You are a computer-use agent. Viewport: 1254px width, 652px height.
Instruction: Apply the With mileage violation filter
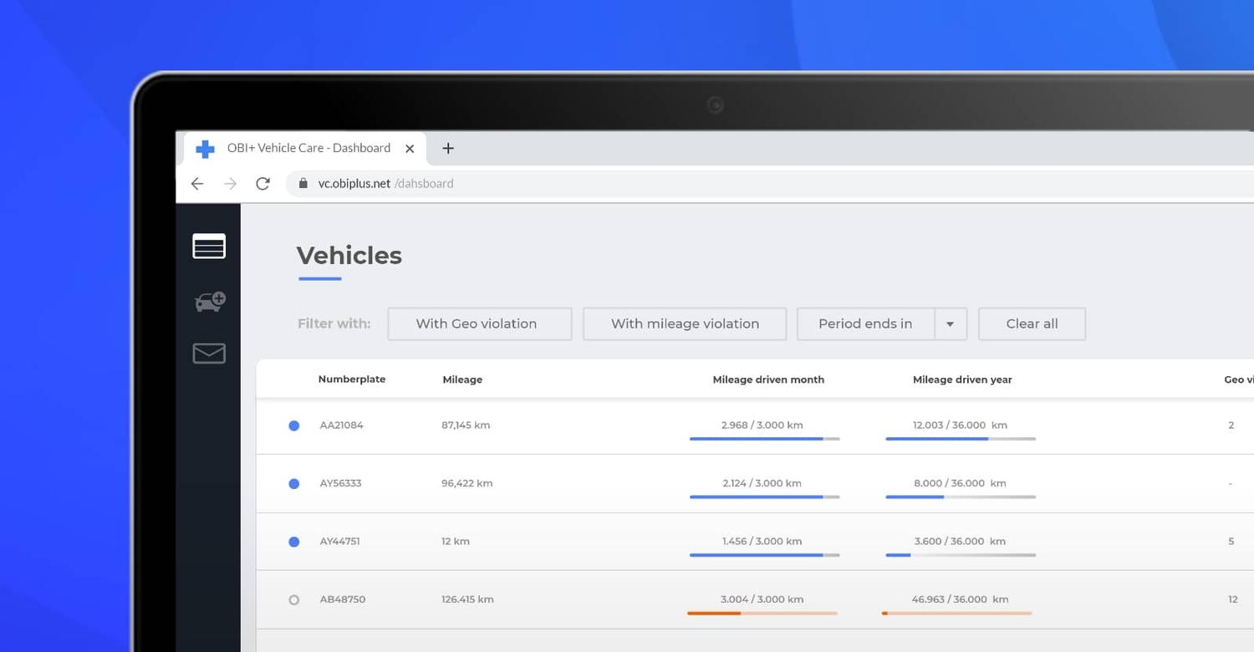[684, 323]
